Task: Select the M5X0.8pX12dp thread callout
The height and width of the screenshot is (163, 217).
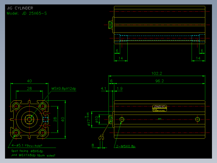Action: coord(64,89)
